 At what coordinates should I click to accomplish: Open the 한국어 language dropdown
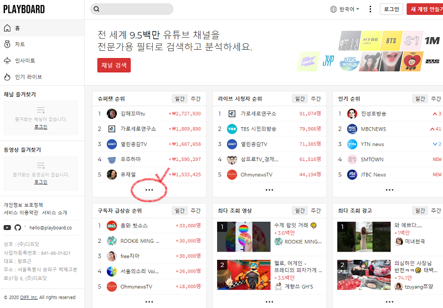pyautogui.click(x=344, y=9)
